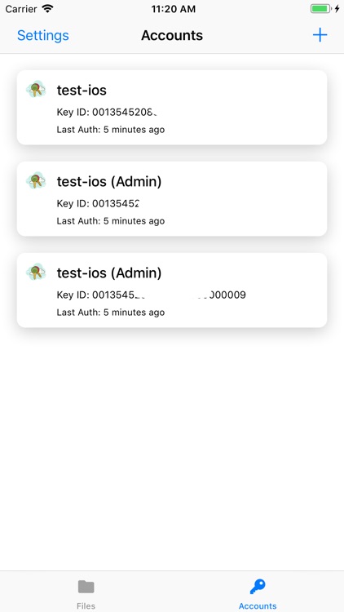The width and height of the screenshot is (344, 612).
Task: Select the bottom test-ios (Admin) card title
Action: [109, 273]
